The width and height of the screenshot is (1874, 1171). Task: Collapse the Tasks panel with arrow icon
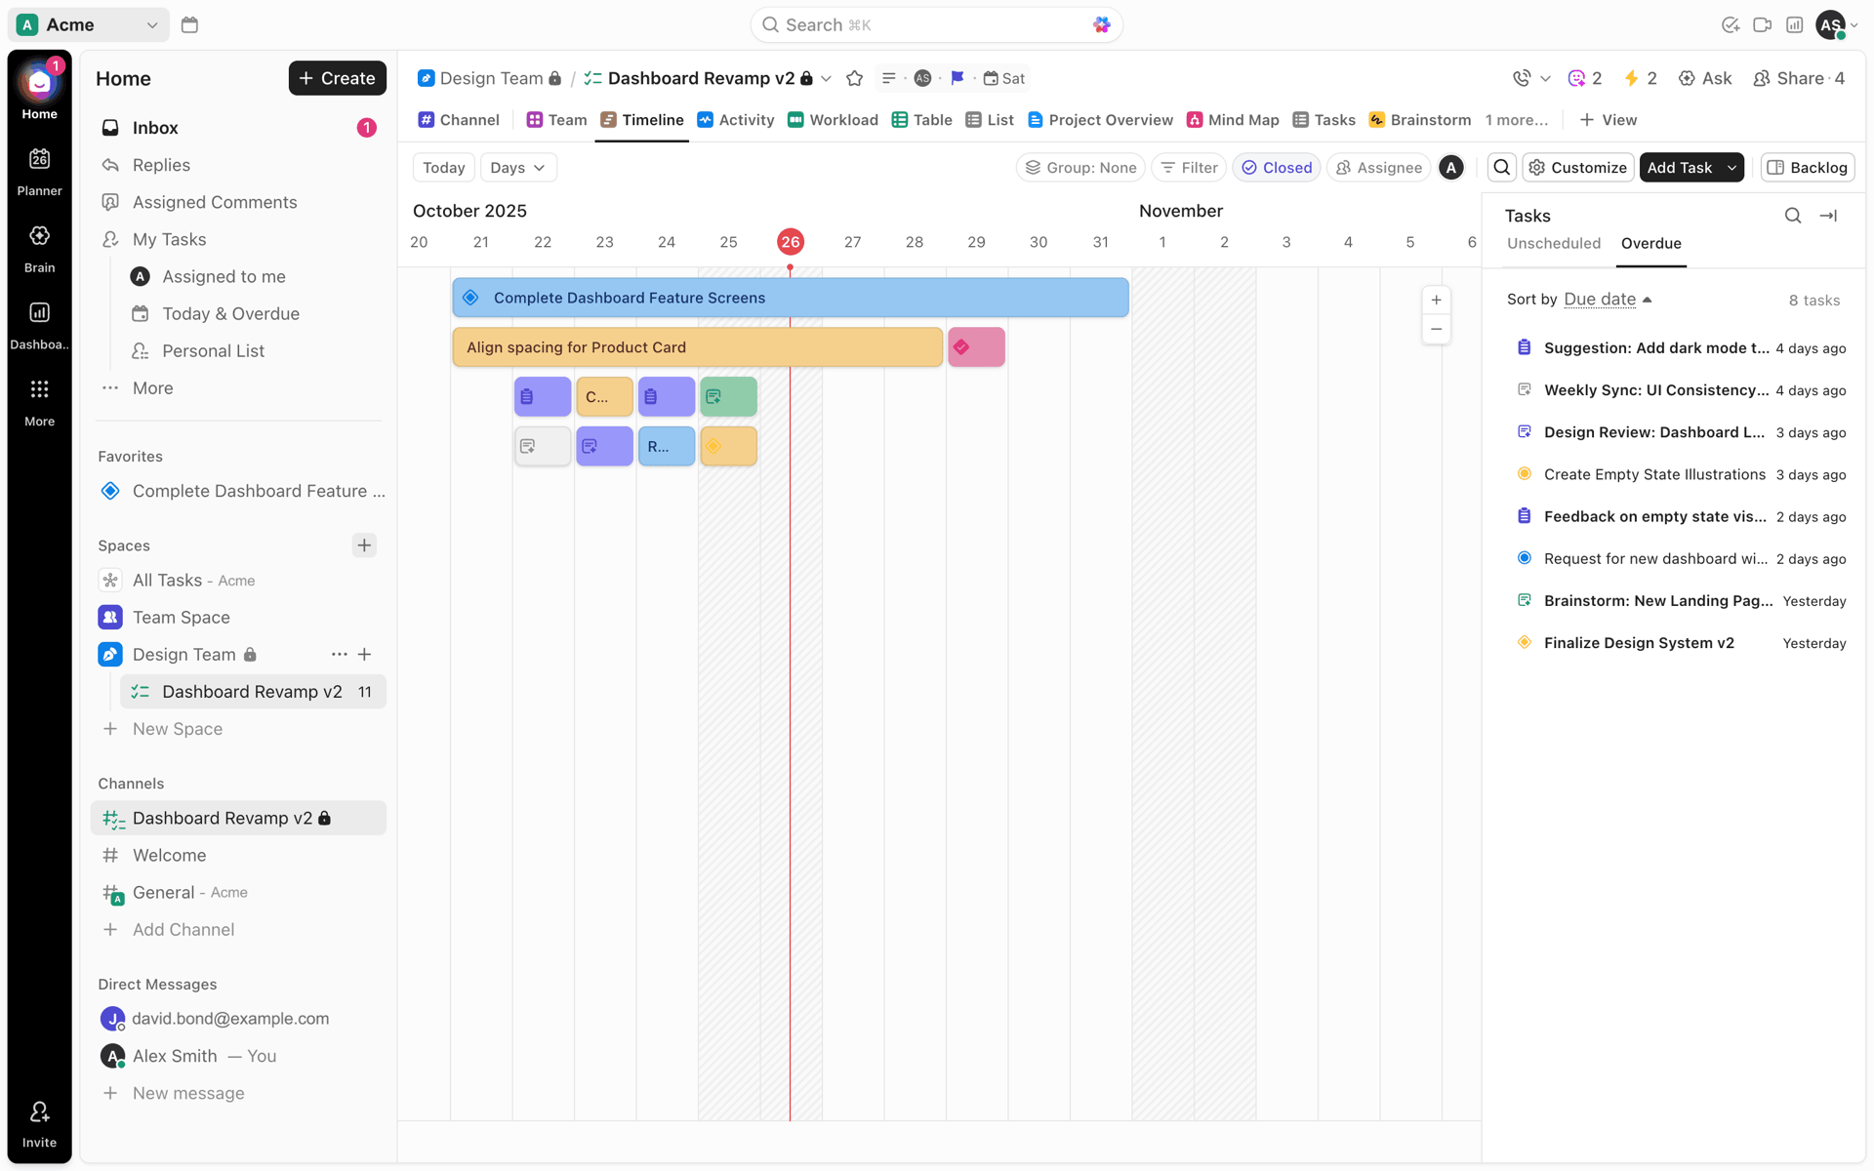click(x=1828, y=216)
